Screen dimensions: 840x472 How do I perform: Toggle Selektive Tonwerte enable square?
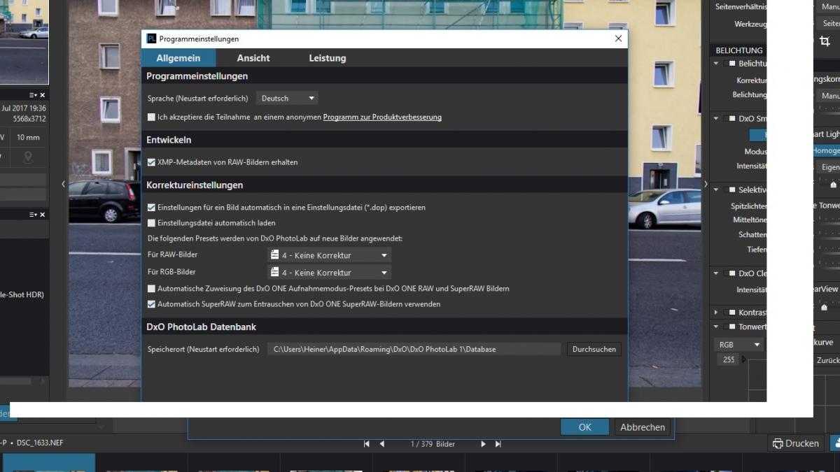[x=733, y=190]
